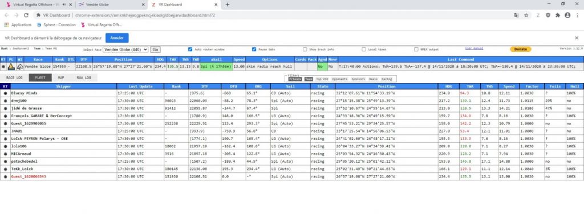Sort fleet table by Speed column header
The width and height of the screenshot is (584, 215).
[509, 86]
